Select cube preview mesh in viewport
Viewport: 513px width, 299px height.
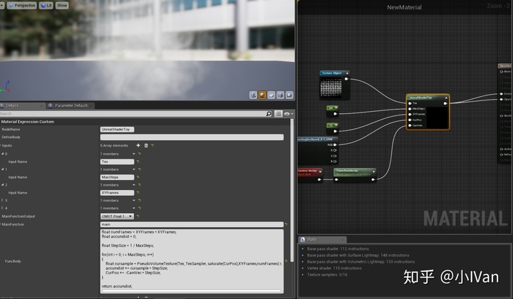281,95
